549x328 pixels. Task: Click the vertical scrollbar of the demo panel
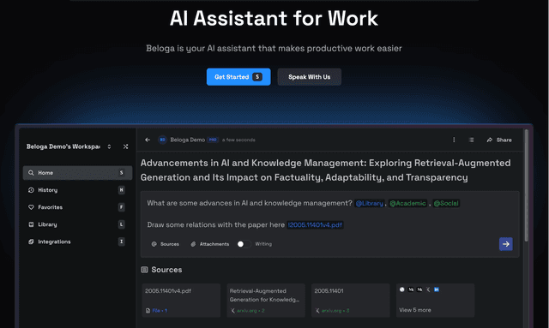(x=526, y=185)
